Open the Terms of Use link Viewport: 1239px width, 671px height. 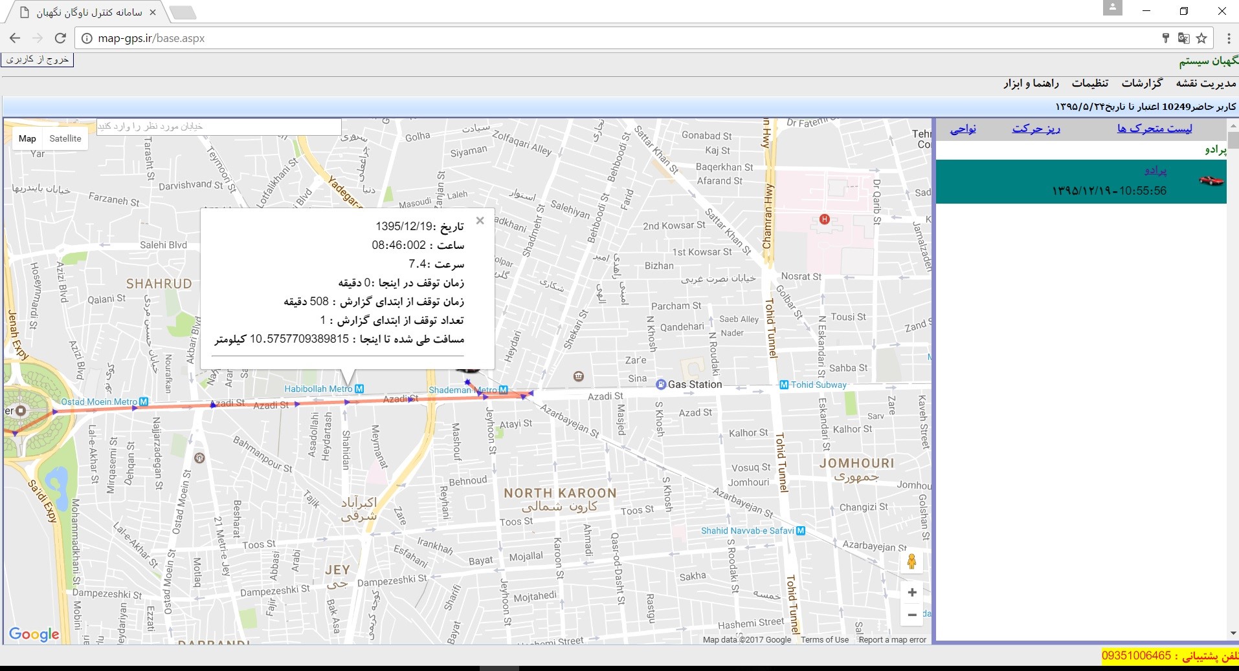(x=825, y=640)
